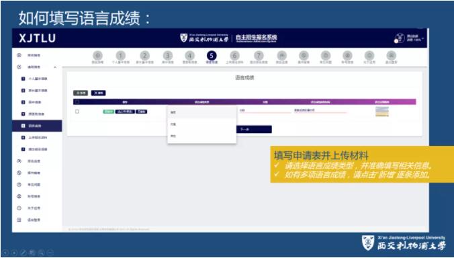The width and height of the screenshot is (454, 258).
Task: Select the highlighted 语言成绩 sidebar item
Action: (37, 126)
